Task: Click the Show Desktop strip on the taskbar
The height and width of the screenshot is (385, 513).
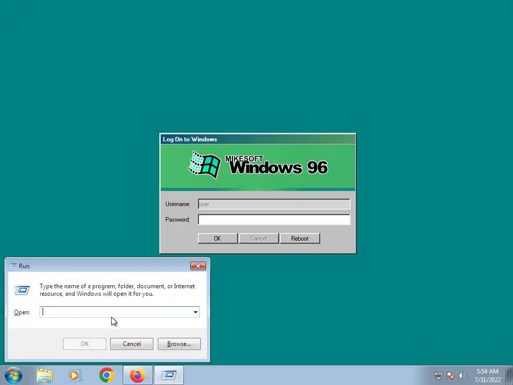Action: 509,375
